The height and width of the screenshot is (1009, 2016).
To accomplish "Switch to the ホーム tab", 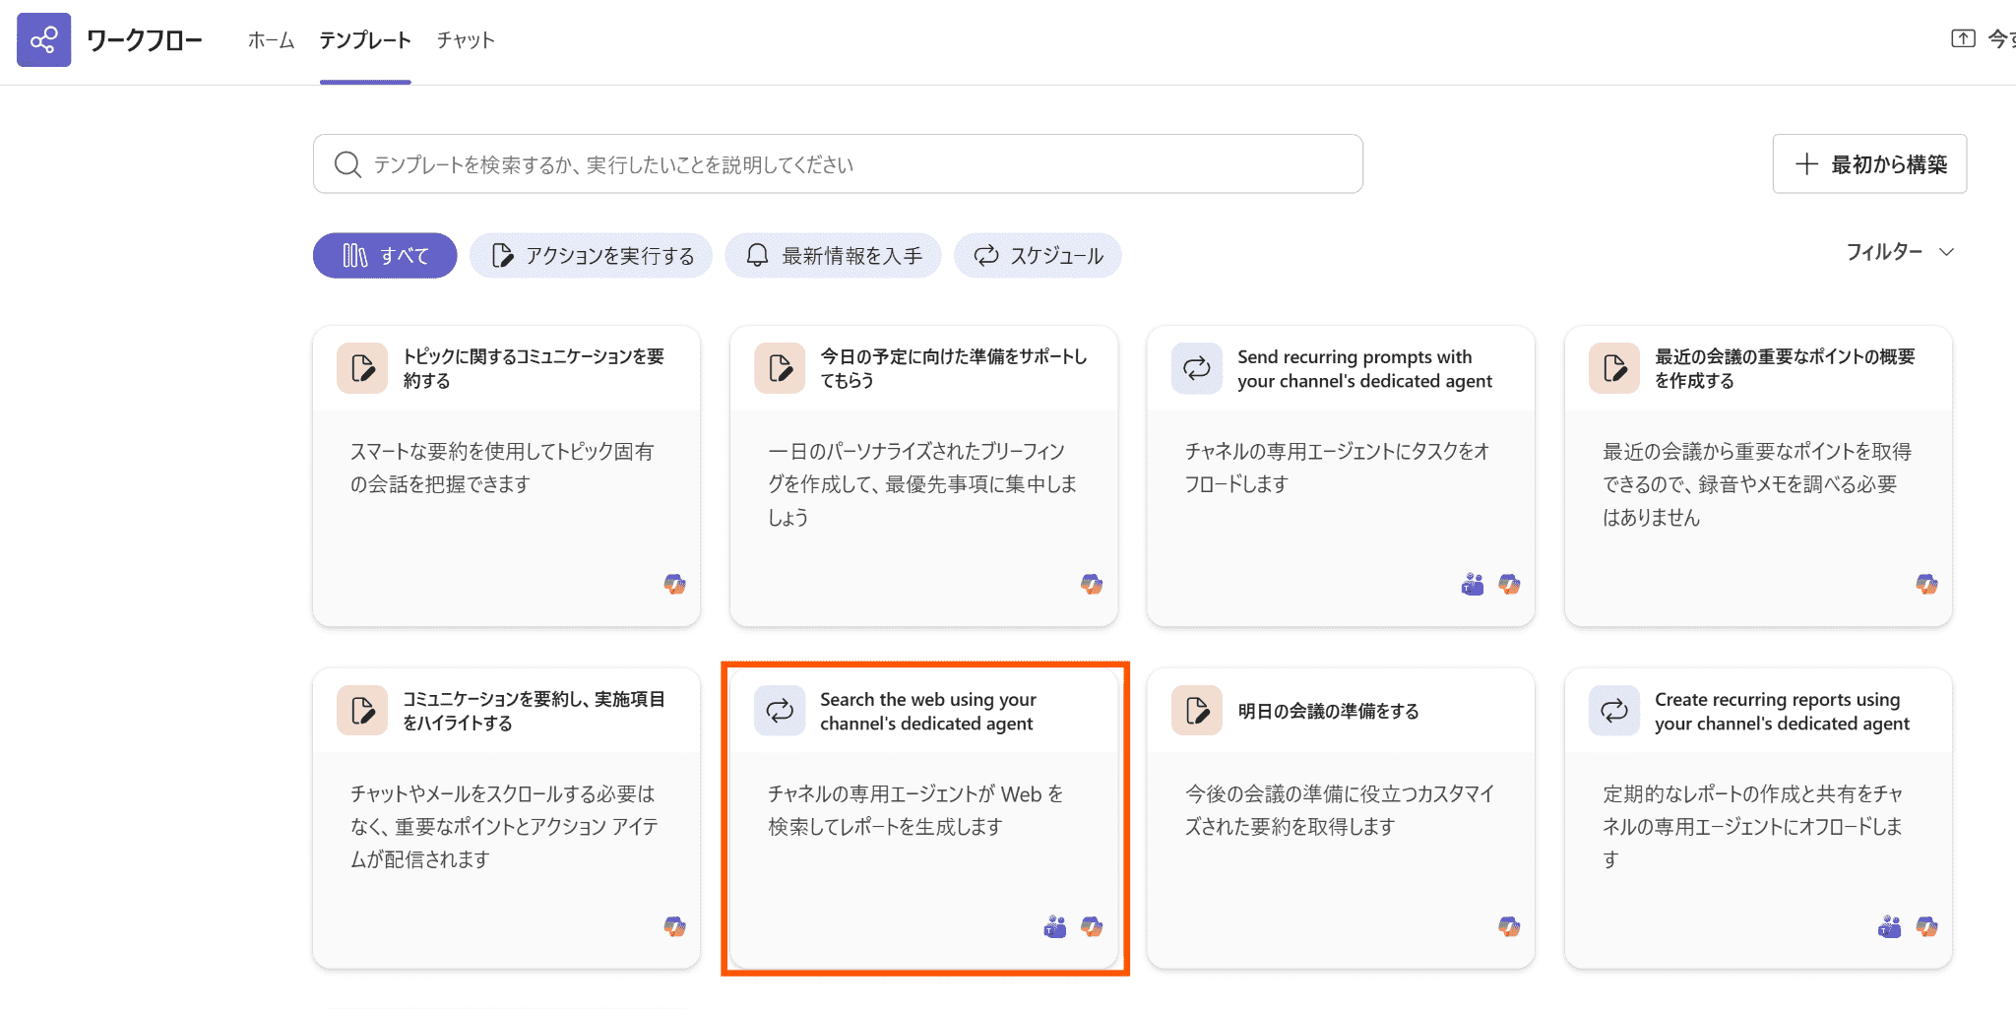I will 271,40.
